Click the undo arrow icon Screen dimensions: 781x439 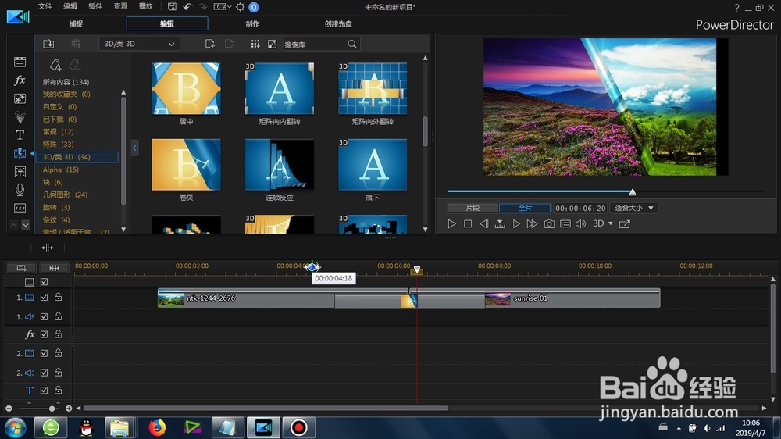[x=187, y=6]
